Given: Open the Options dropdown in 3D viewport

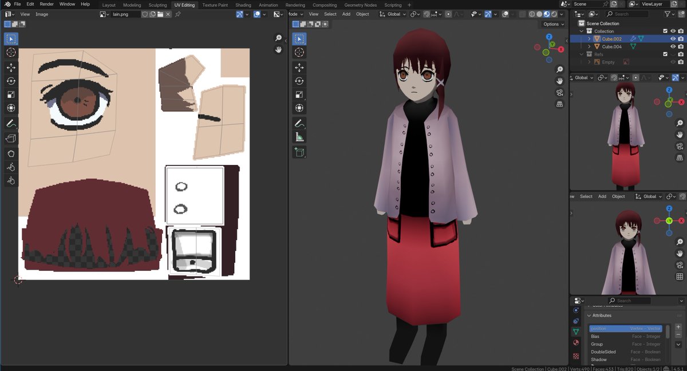Looking at the screenshot, I should point(553,24).
